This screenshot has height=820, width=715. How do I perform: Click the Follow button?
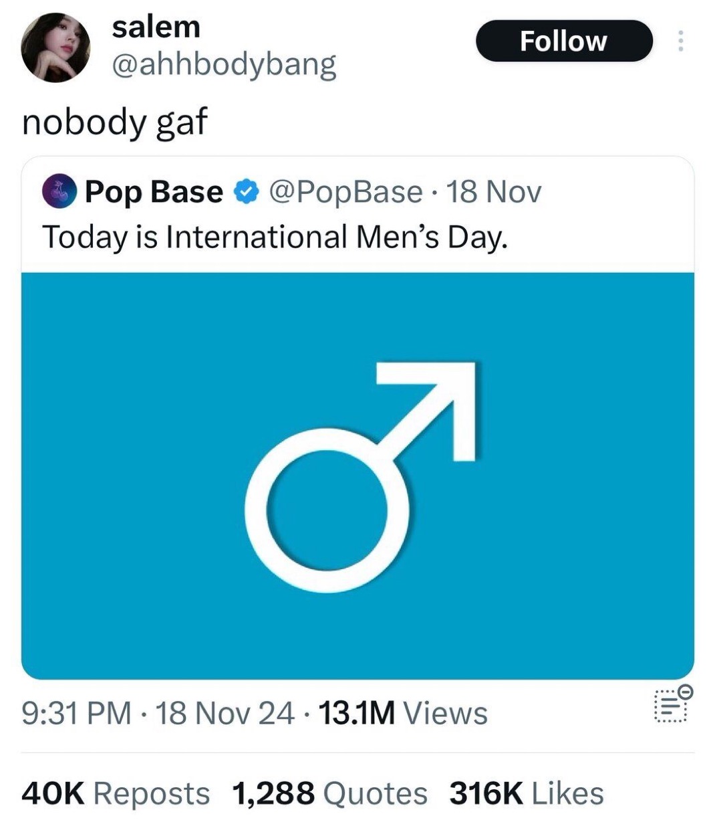coord(563,41)
